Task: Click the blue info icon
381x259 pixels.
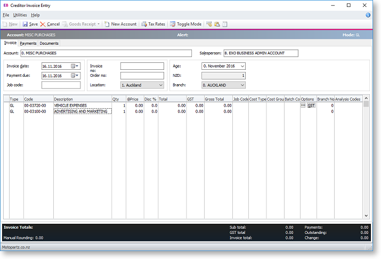Action: [x=368, y=15]
